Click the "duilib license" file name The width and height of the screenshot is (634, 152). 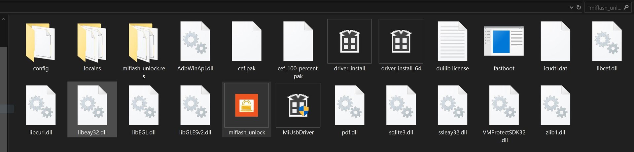[x=452, y=68]
